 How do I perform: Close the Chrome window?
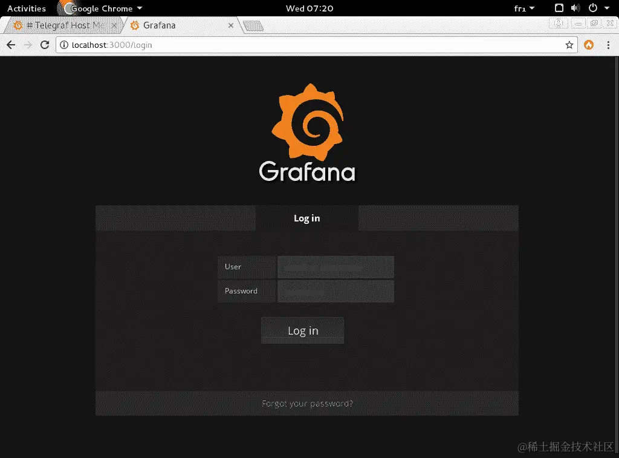(x=610, y=24)
